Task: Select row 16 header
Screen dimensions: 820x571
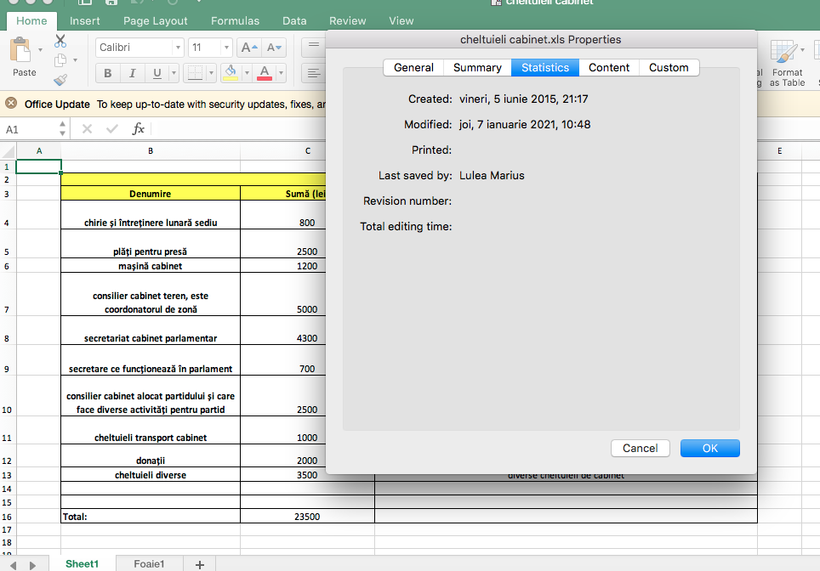Action: [x=8, y=516]
